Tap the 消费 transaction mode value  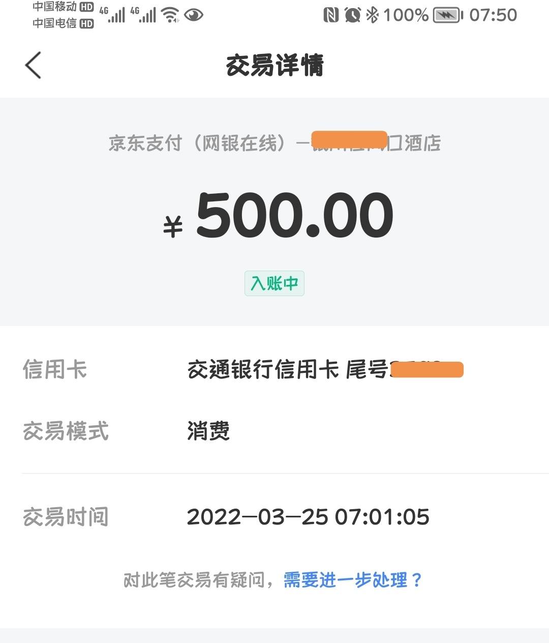tap(208, 431)
